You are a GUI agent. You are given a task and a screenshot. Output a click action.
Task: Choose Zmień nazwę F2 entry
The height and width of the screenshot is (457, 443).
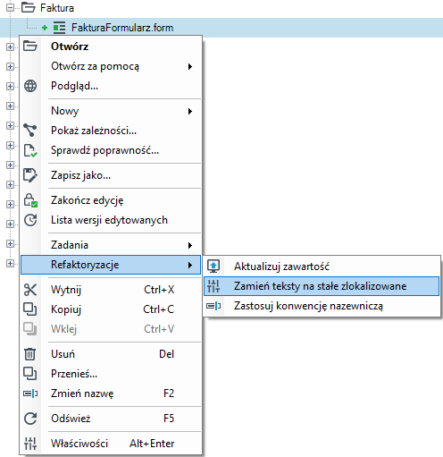pos(111,394)
